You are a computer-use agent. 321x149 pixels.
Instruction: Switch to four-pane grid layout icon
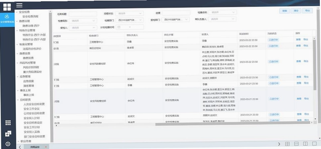point(287,144)
